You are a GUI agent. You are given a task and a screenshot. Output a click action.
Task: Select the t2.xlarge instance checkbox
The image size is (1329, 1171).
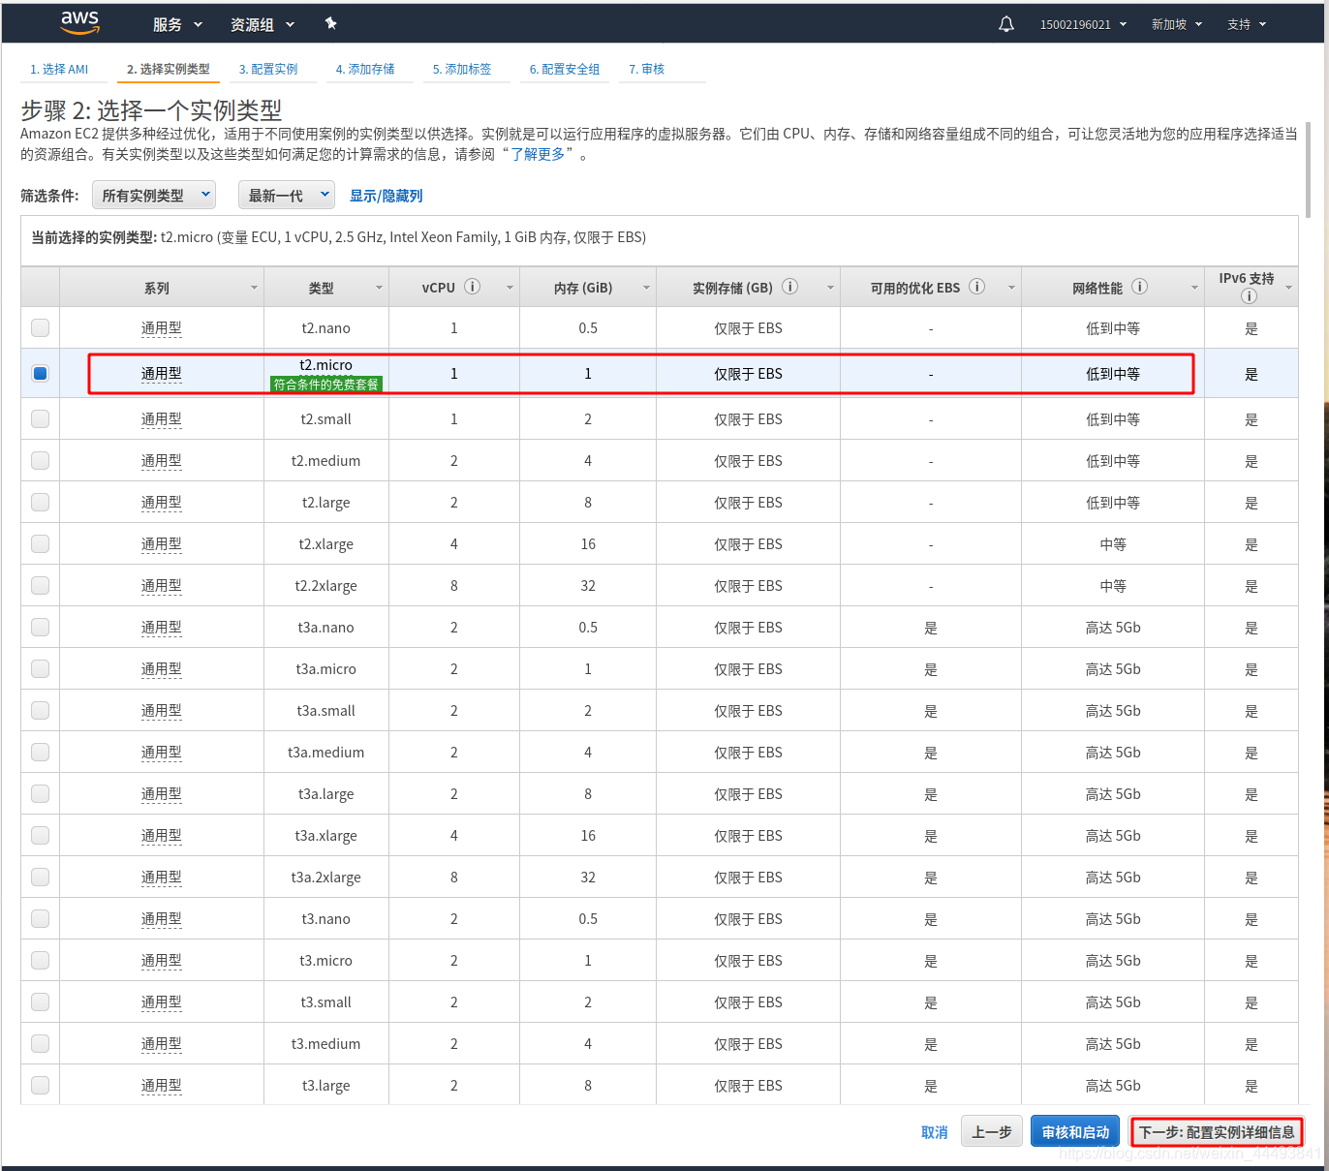click(x=40, y=543)
